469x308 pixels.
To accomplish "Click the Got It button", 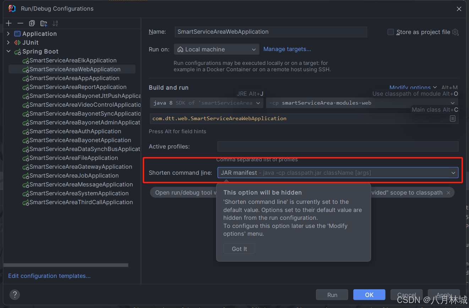I will pos(239,249).
